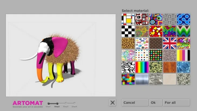197x111 pixels.
Task: Select Step2 marker on progress bar
Action: (x=57, y=104)
